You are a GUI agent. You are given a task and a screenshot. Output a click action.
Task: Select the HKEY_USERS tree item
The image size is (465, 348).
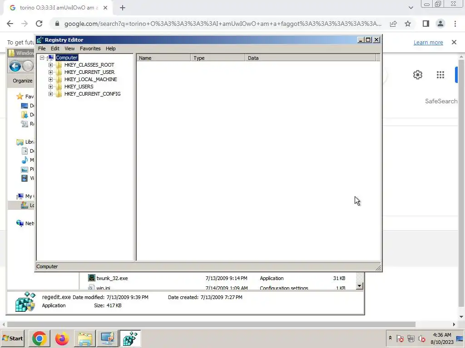[x=79, y=87]
